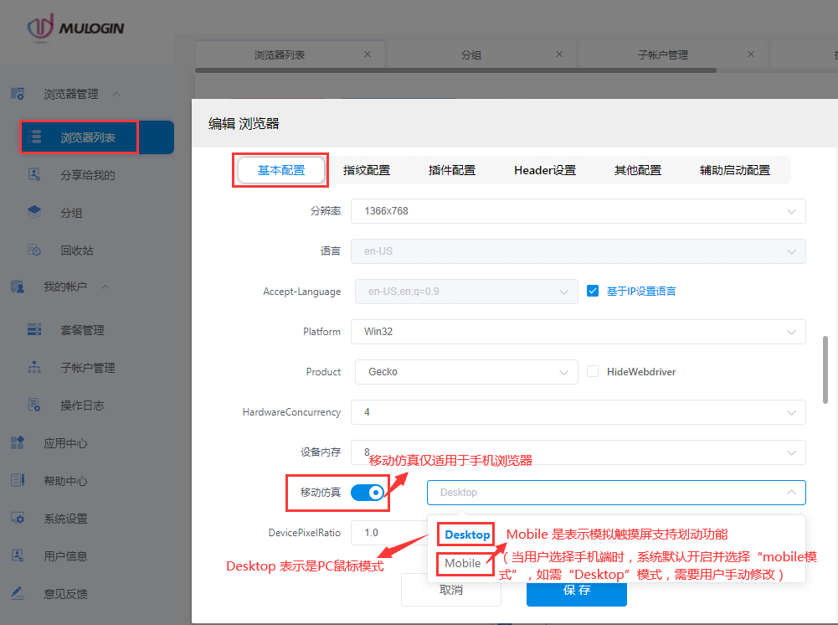838x625 pixels.
Task: Toggle the 移动仿真 switch
Action: click(368, 493)
